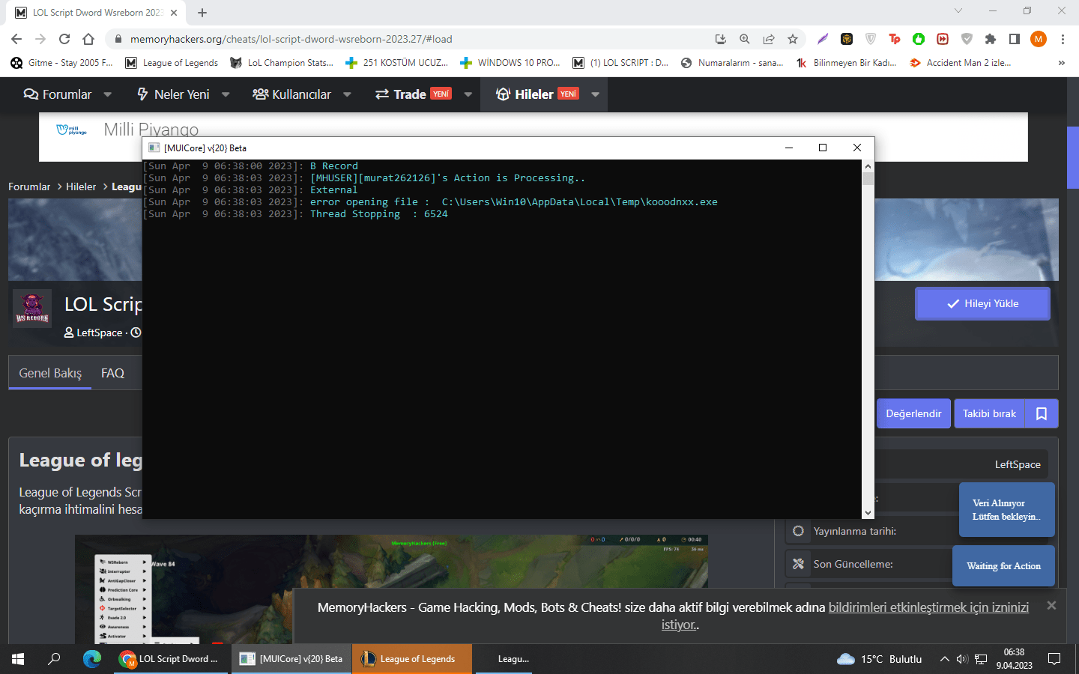This screenshot has width=1079, height=674.
Task: Close the LOL Script Dword browser tab
Action: point(174,13)
